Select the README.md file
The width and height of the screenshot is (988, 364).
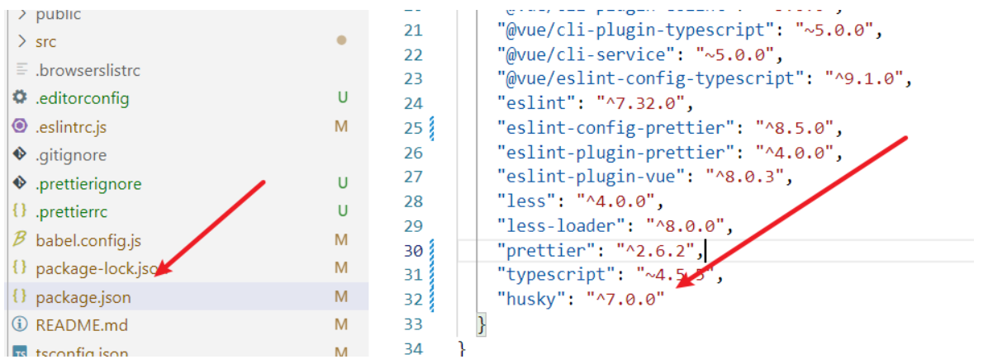81,325
